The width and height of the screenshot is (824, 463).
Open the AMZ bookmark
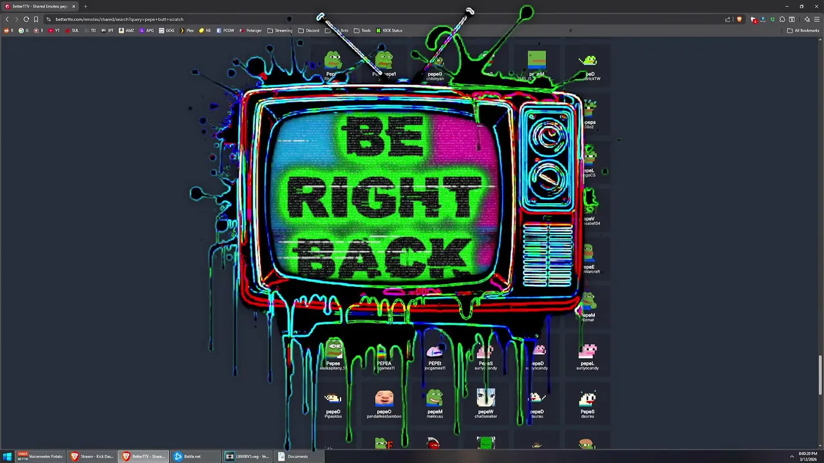pos(127,30)
